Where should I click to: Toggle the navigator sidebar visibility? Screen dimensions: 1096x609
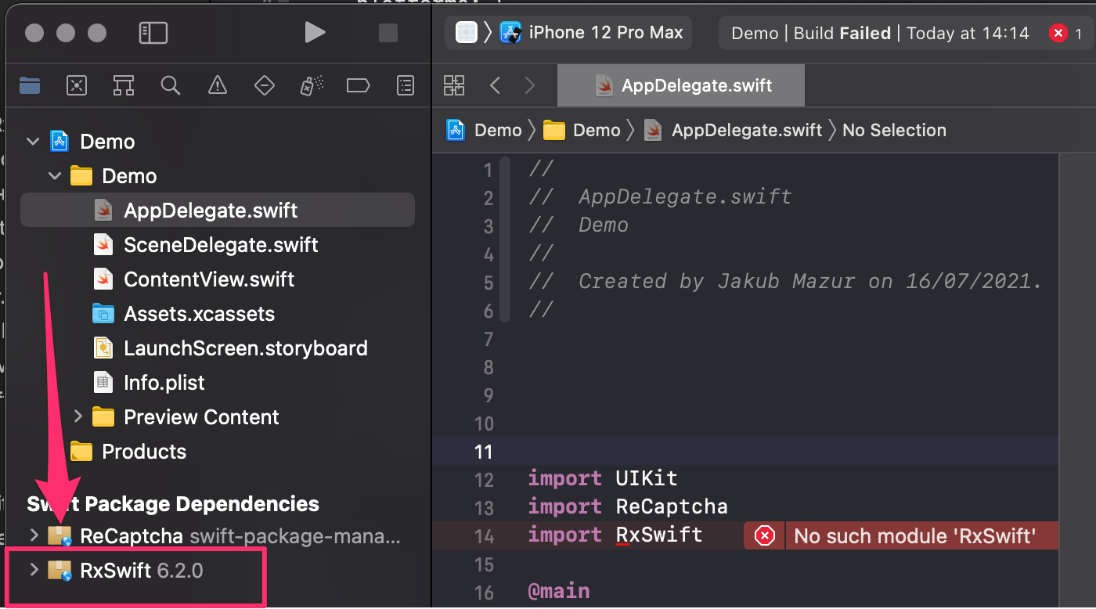tap(153, 33)
